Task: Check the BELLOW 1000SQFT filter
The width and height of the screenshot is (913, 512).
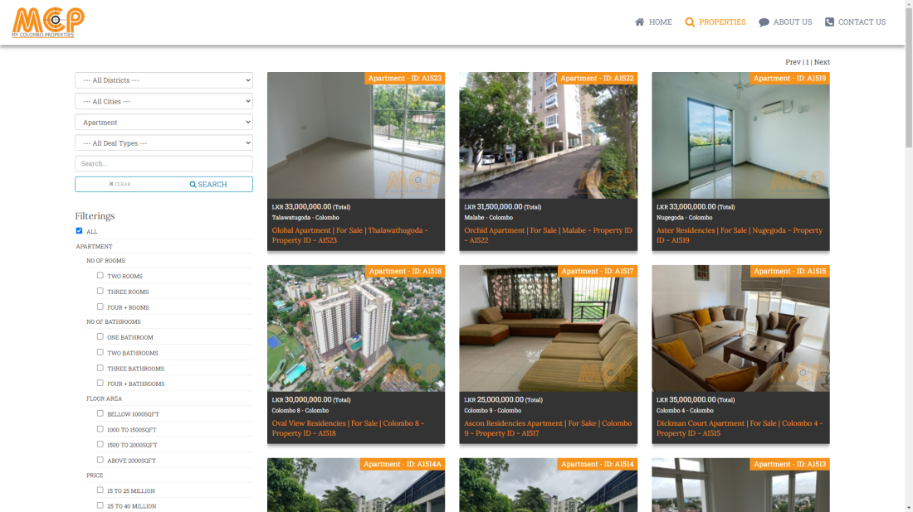Action: [x=100, y=413]
